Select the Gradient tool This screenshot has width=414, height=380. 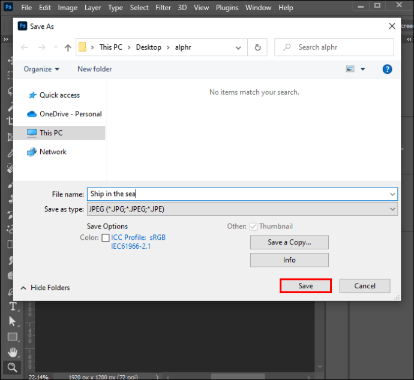(10, 245)
